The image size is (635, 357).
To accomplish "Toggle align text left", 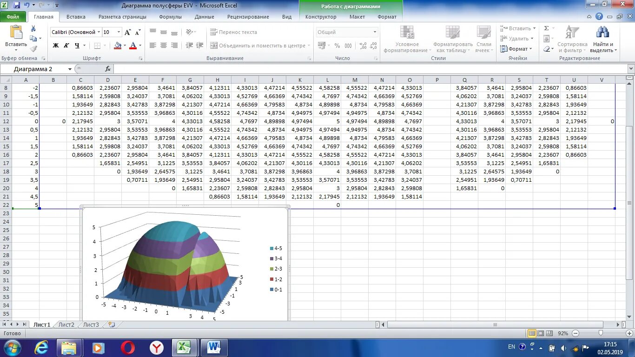I will click(152, 46).
